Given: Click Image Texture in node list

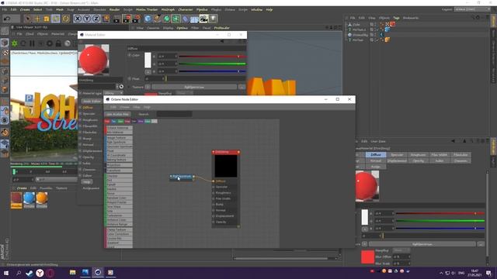Looking at the screenshot, I should pyautogui.click(x=119, y=138).
